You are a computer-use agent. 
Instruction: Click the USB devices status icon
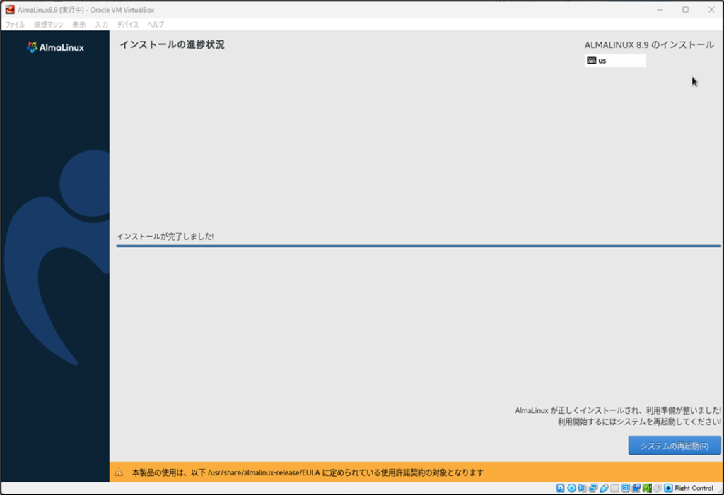(604, 488)
